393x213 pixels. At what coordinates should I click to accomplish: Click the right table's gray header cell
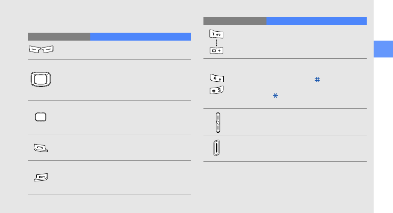click(235, 20)
